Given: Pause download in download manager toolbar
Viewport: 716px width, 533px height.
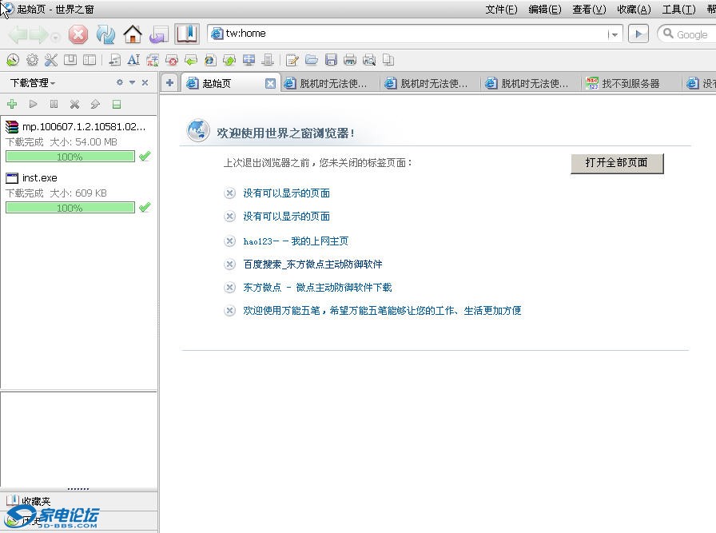Looking at the screenshot, I should (x=54, y=104).
